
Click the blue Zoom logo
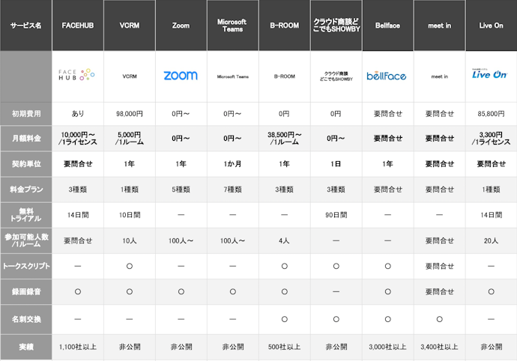click(181, 76)
